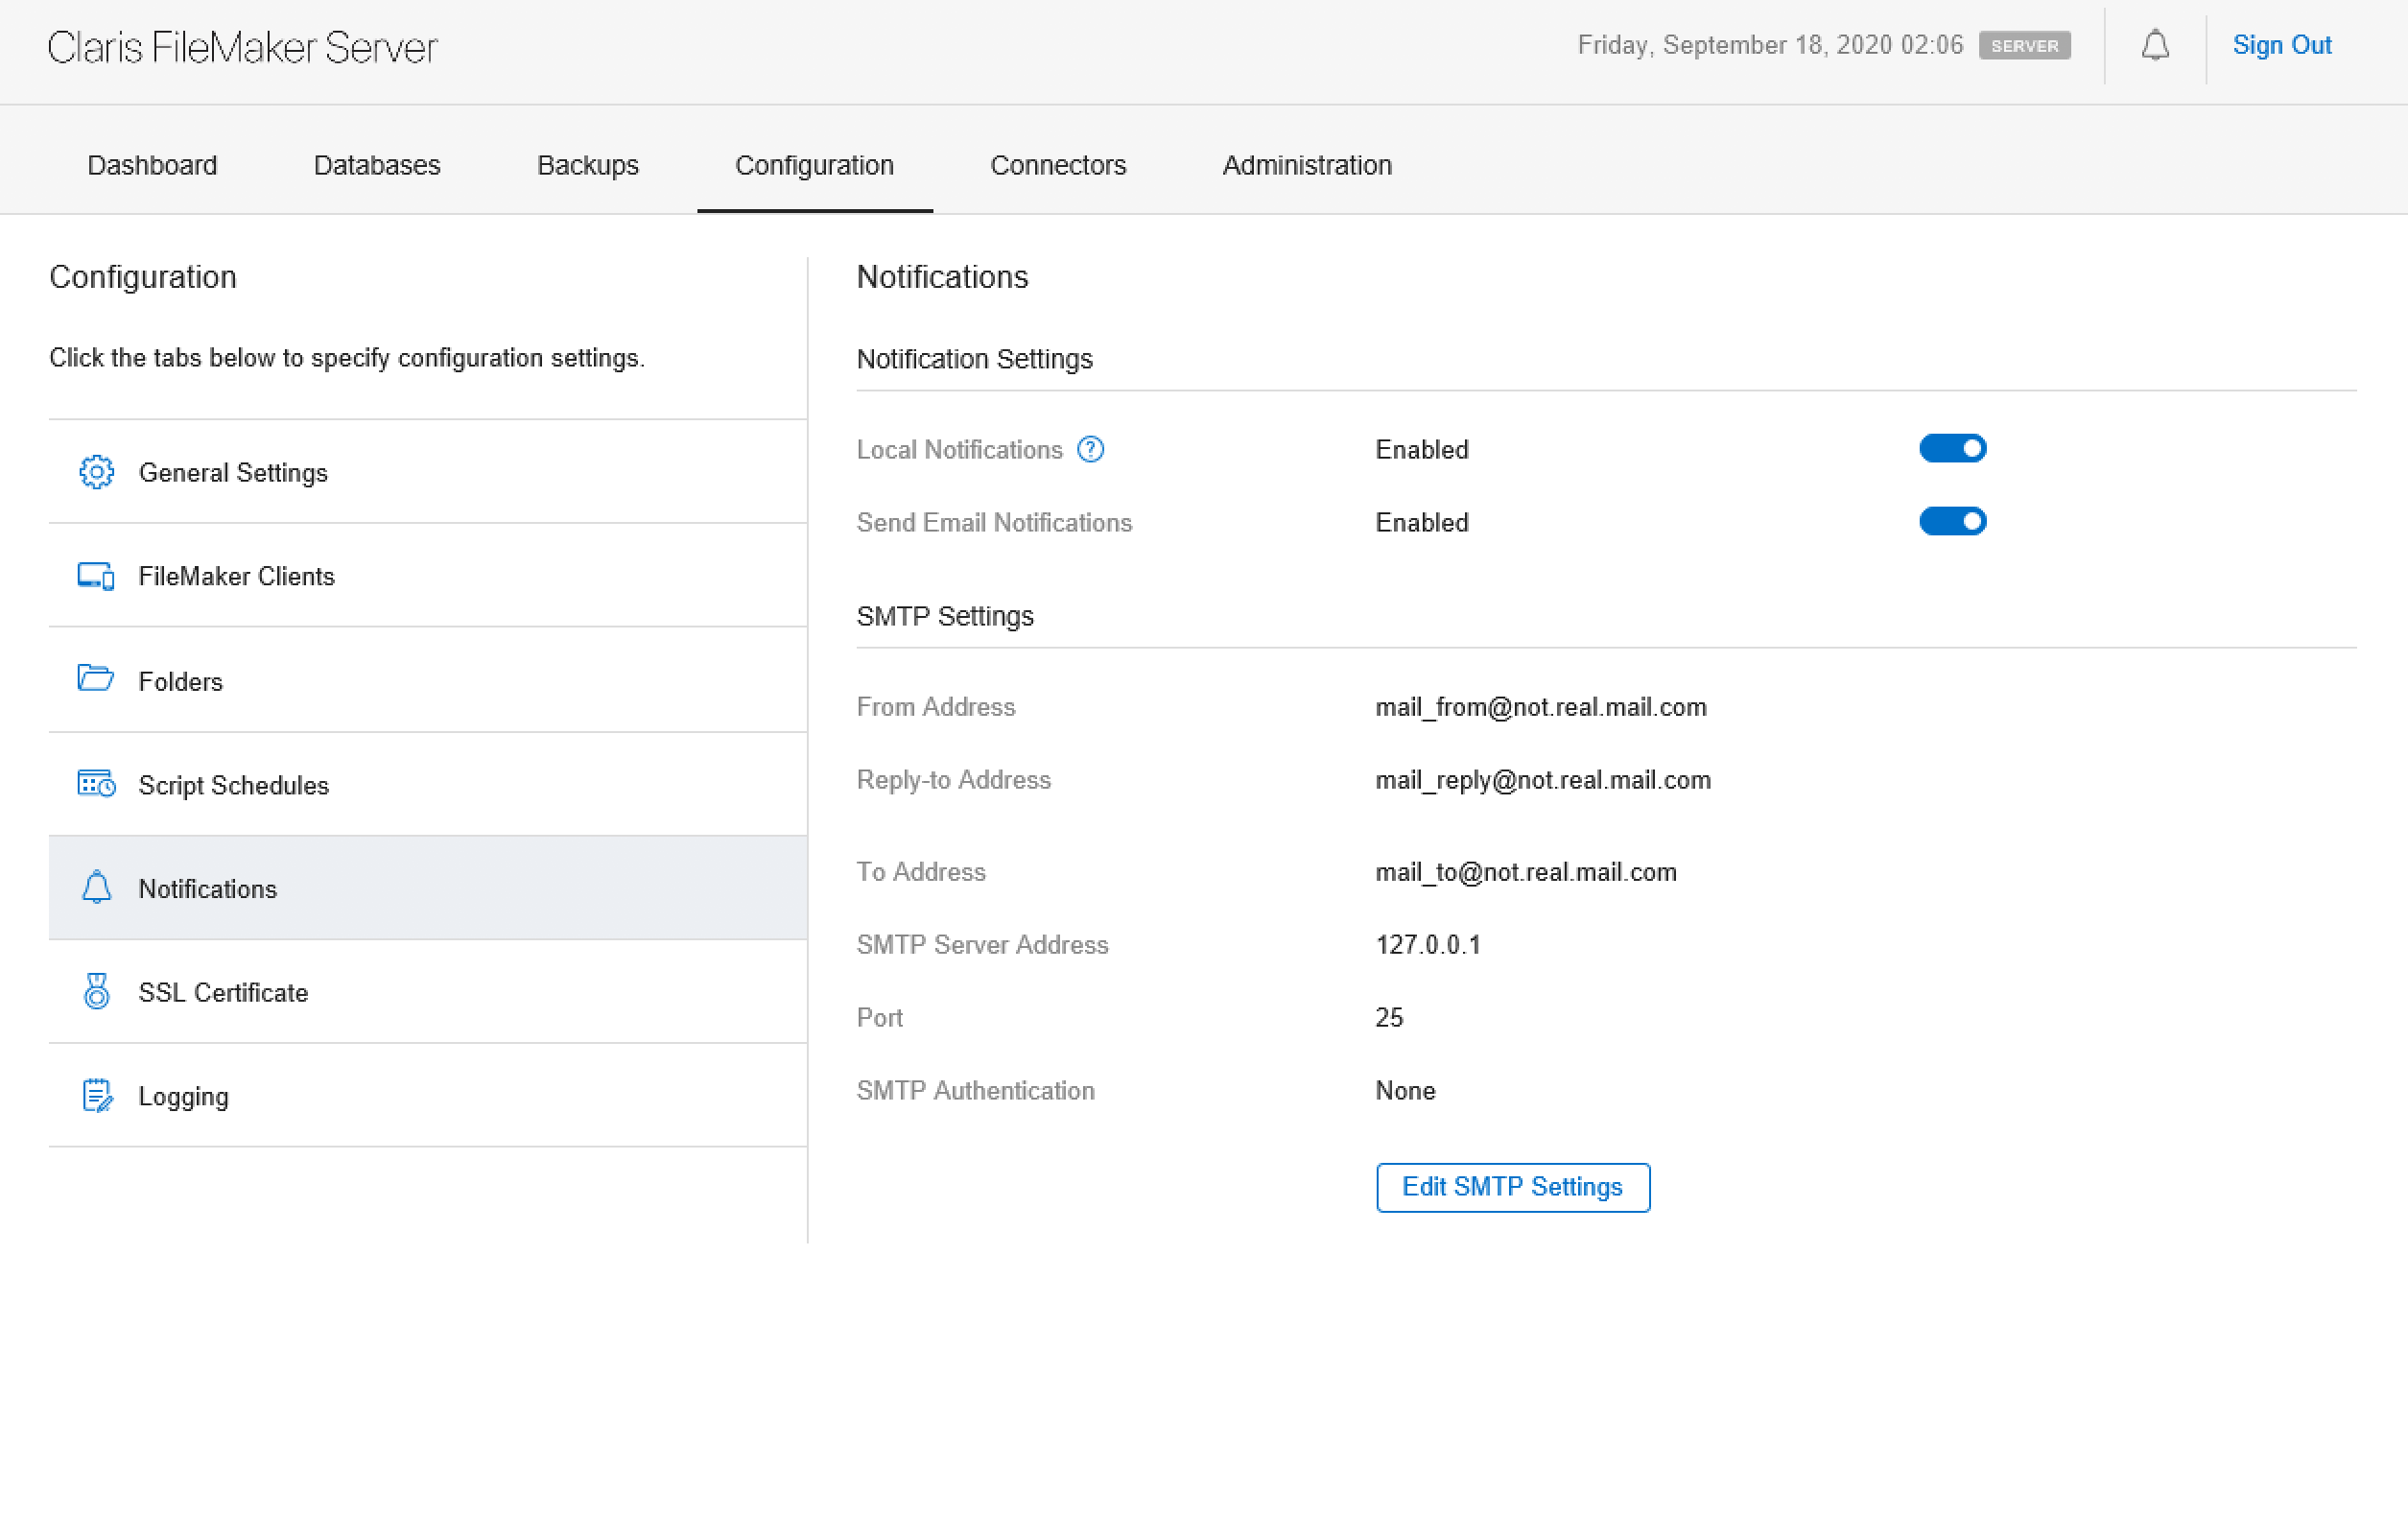Click the Claris FileMaker Server logo
The width and height of the screenshot is (2408, 1539).
(x=242, y=47)
